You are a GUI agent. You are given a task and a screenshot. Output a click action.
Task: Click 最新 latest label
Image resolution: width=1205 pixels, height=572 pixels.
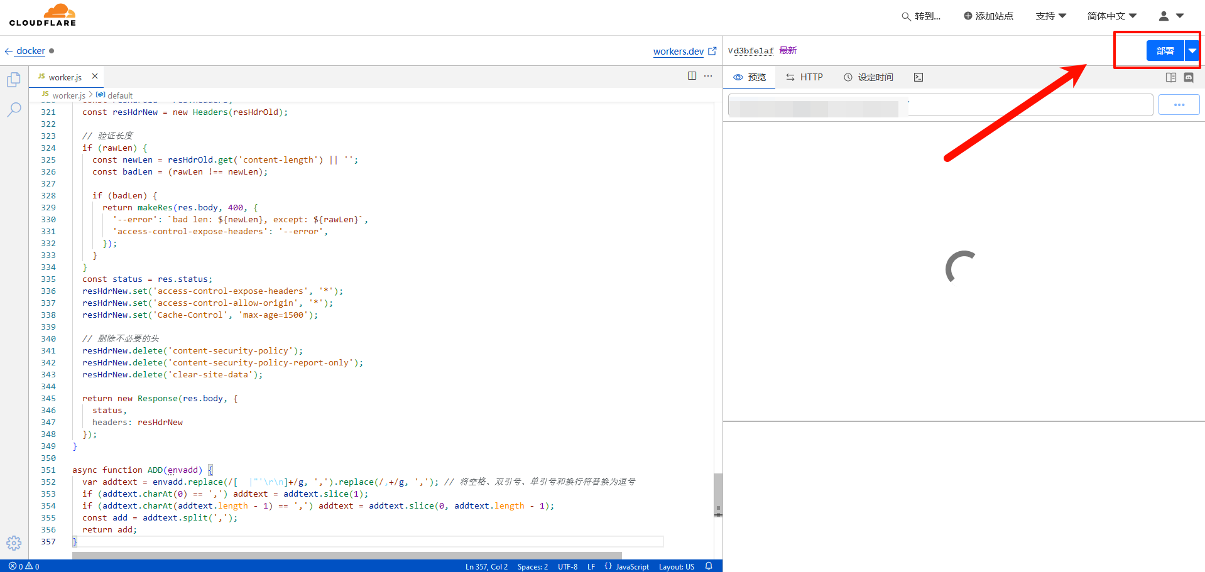click(788, 50)
